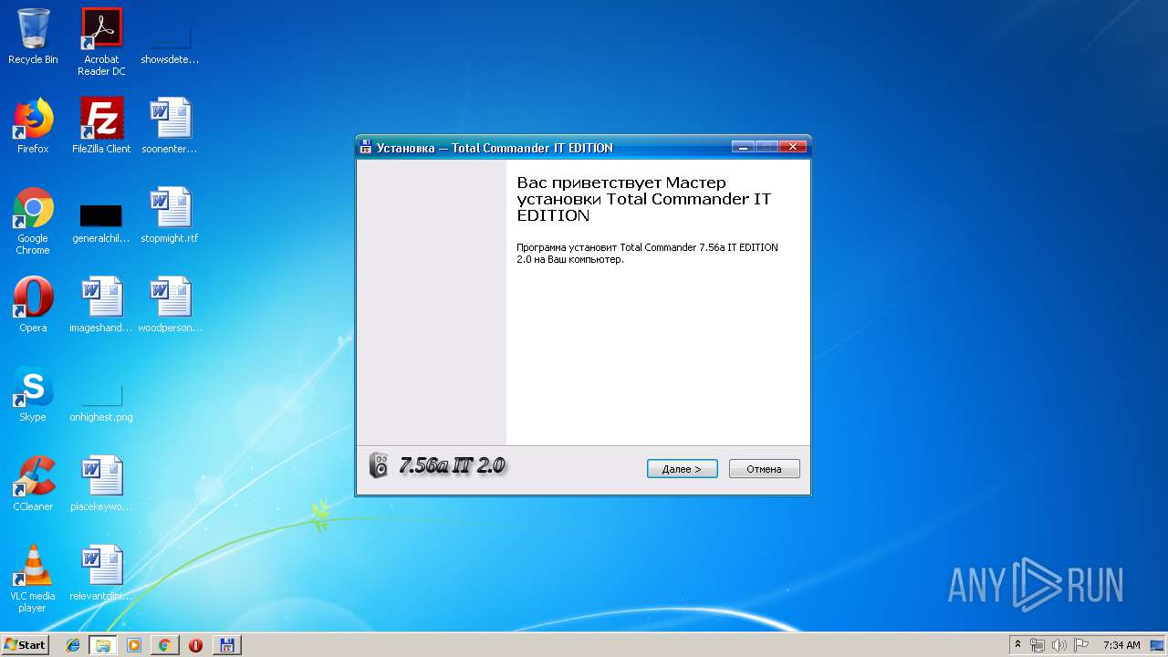
Task: Click the installer title bar floppy icon
Action: (366, 147)
